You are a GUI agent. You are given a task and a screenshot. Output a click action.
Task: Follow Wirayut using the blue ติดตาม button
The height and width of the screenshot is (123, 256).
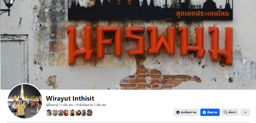[210, 112]
